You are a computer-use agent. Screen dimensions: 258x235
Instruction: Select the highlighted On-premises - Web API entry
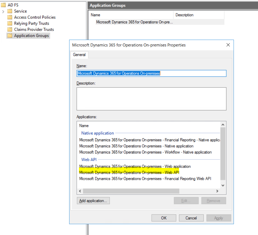(x=129, y=173)
